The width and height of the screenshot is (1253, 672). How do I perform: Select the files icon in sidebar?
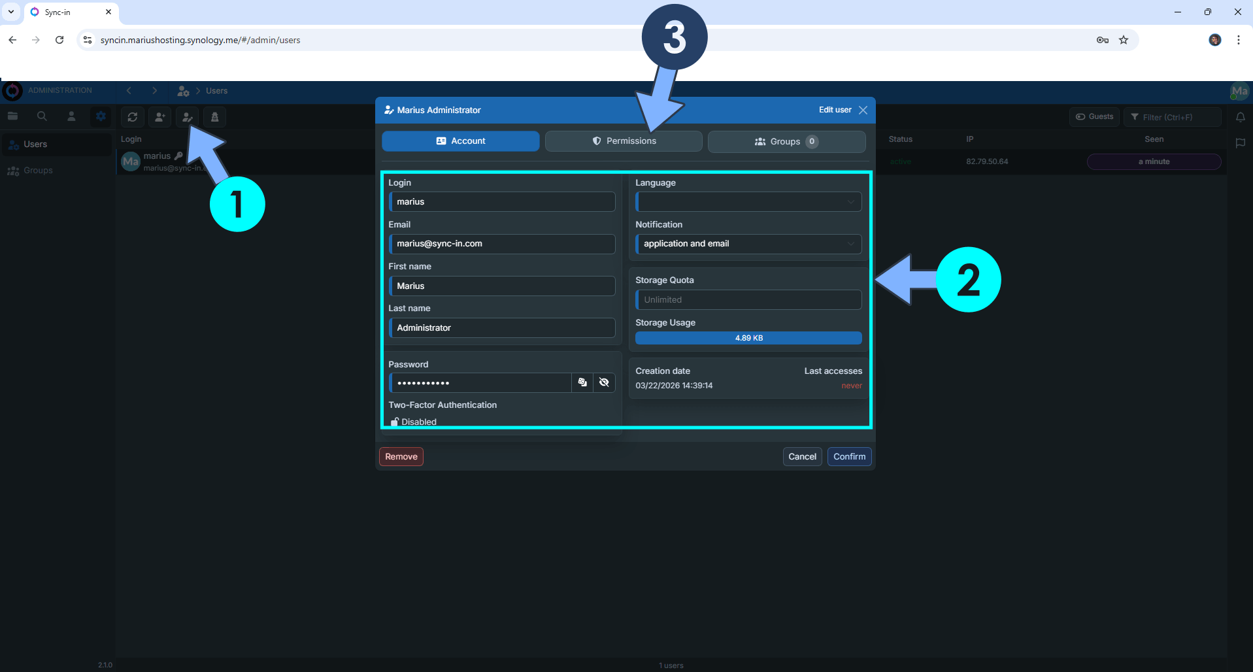[13, 116]
